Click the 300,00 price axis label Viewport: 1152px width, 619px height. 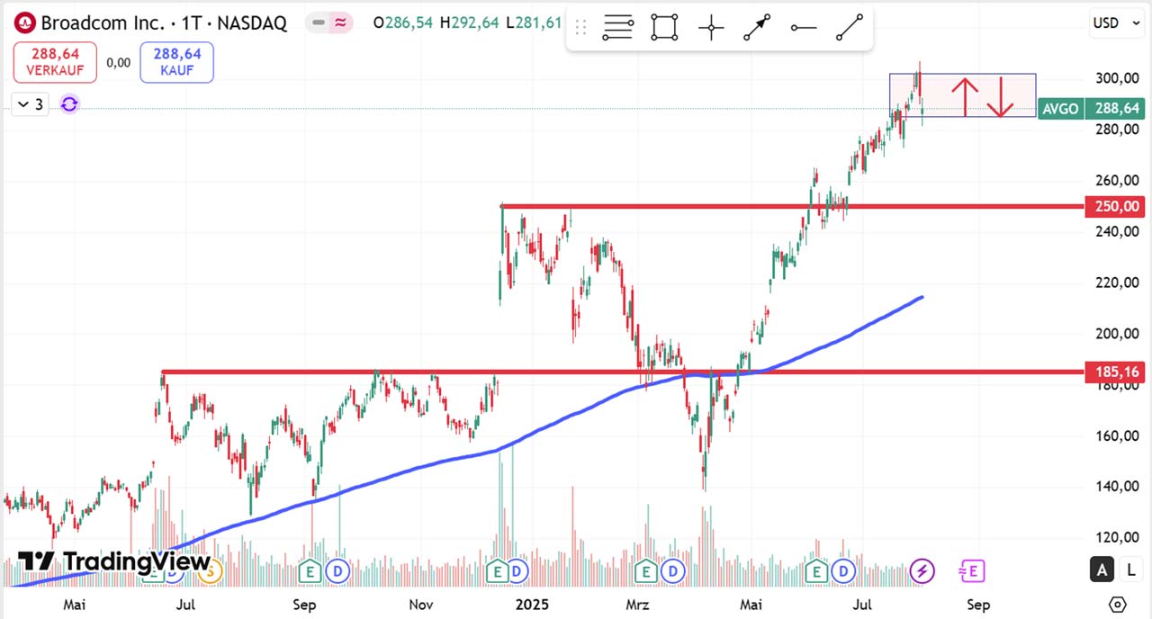1117,78
